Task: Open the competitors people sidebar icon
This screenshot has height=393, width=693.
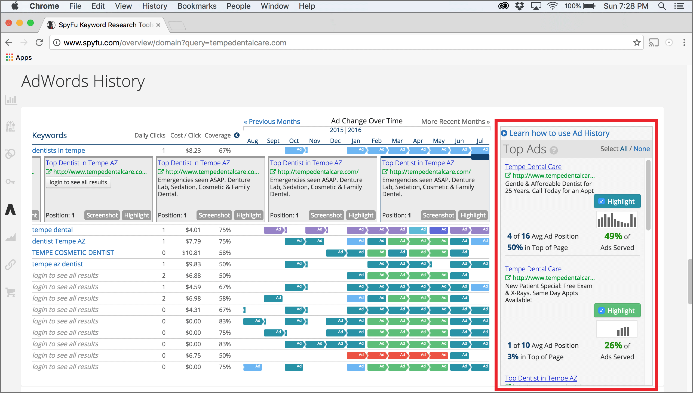Action: click(x=10, y=126)
